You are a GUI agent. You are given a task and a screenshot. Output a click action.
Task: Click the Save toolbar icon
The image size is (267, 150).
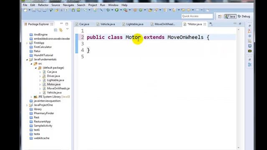[x=34, y=10]
